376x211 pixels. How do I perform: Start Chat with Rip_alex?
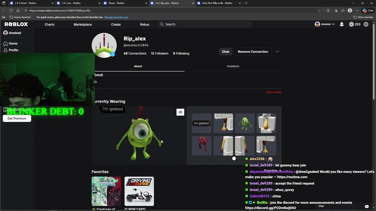(226, 52)
